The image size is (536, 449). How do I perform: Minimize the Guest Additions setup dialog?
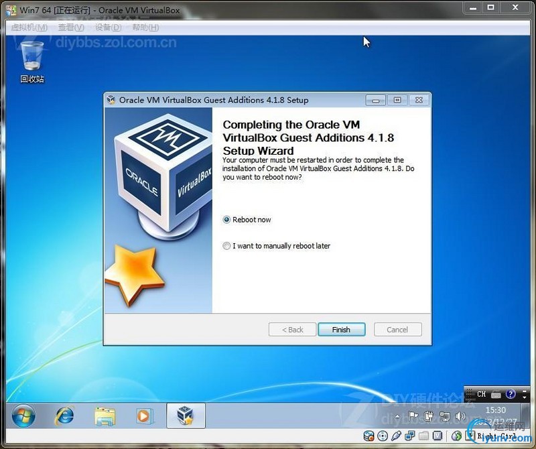tap(376, 101)
